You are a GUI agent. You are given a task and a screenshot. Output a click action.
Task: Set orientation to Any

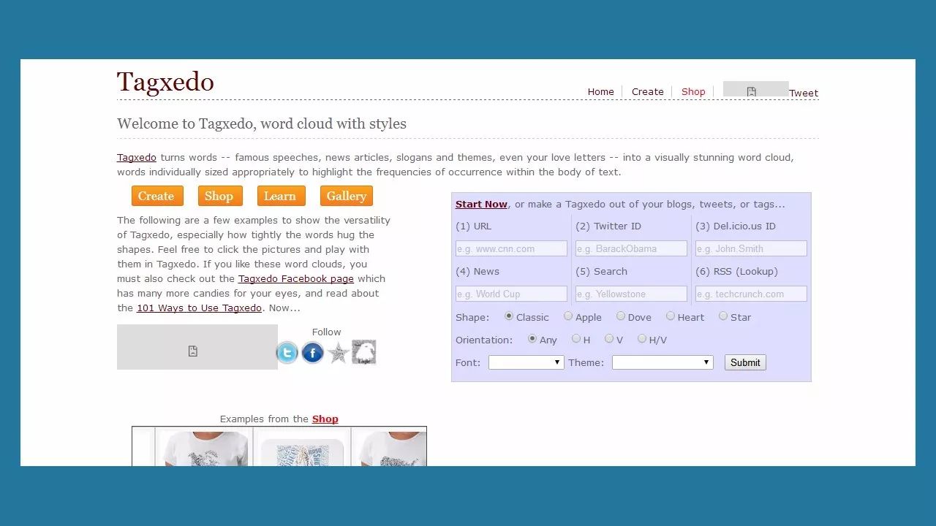(532, 339)
